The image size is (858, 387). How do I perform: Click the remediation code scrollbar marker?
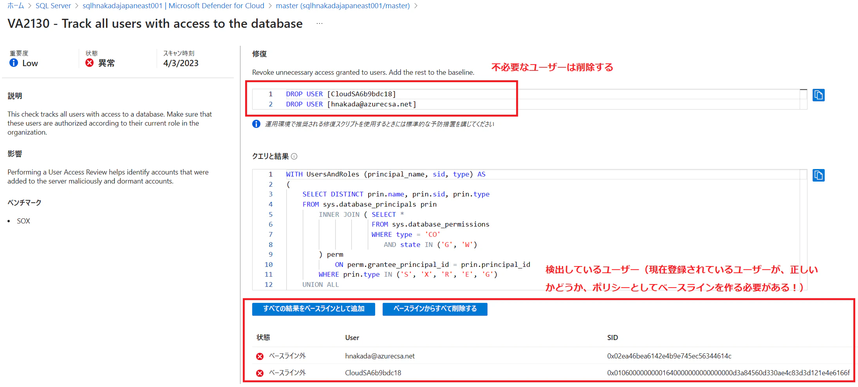pyautogui.click(x=804, y=90)
